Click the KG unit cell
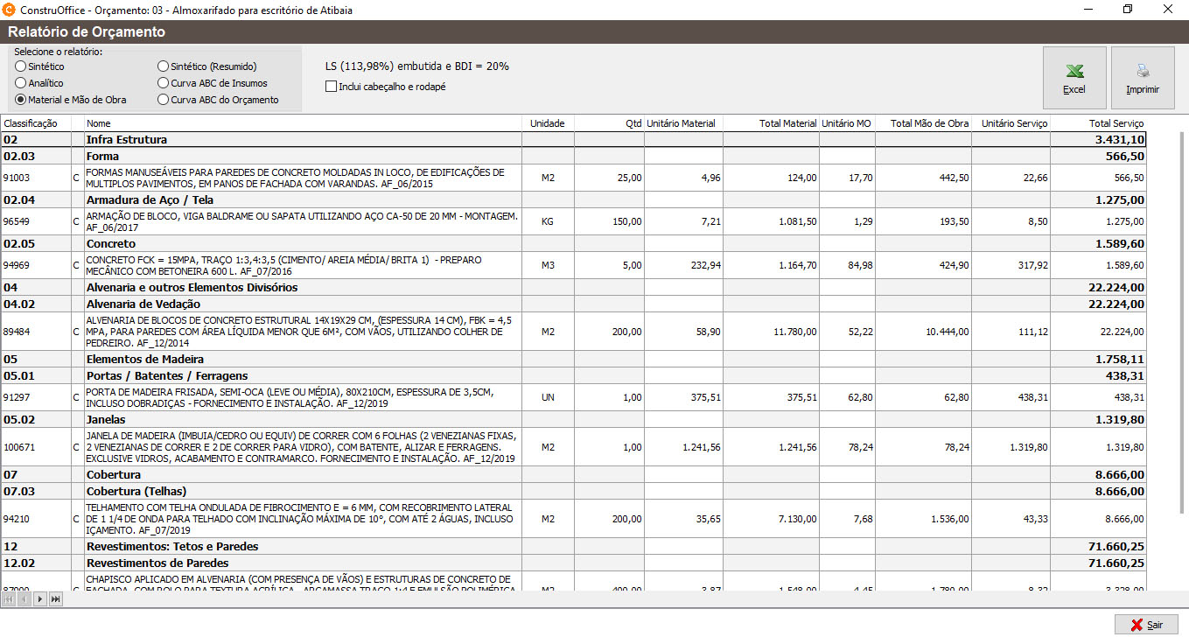This screenshot has height=637, width=1189. 548,221
